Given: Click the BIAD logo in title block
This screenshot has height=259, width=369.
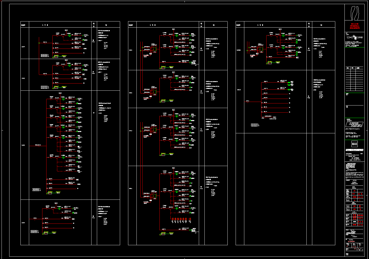Looking at the screenshot, I should [x=354, y=144].
